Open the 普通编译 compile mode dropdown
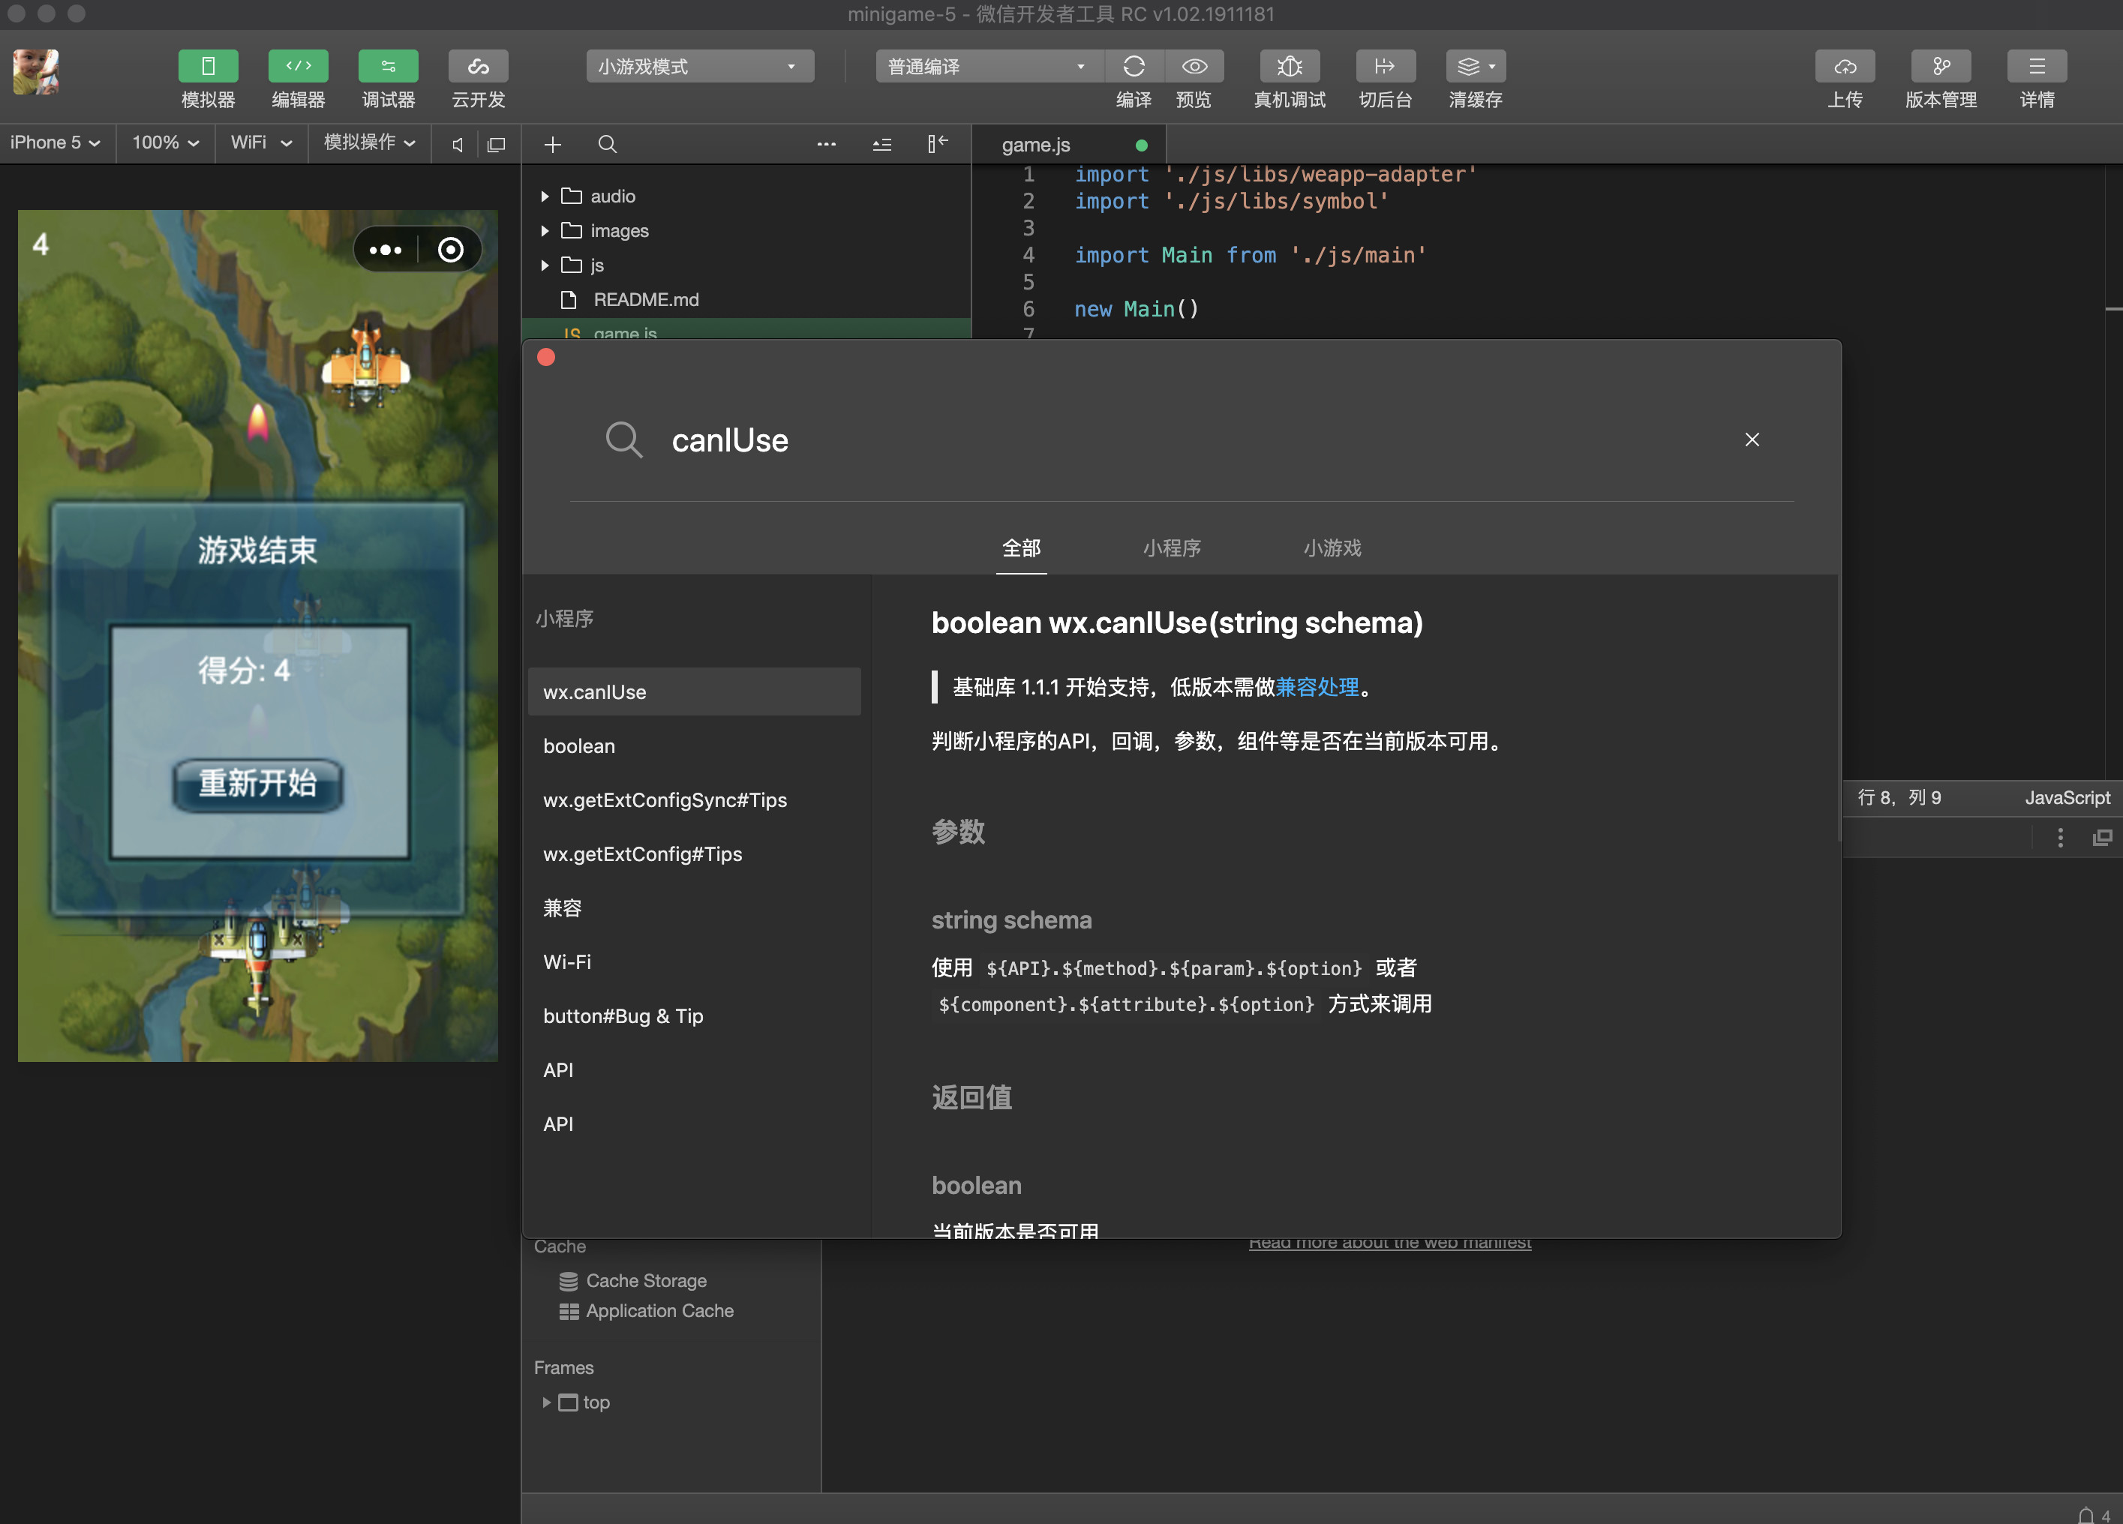 [x=989, y=67]
